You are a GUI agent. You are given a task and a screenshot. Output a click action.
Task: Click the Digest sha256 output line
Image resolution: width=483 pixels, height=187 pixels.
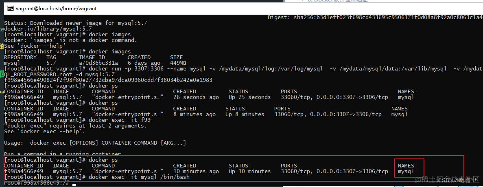coord(375,18)
